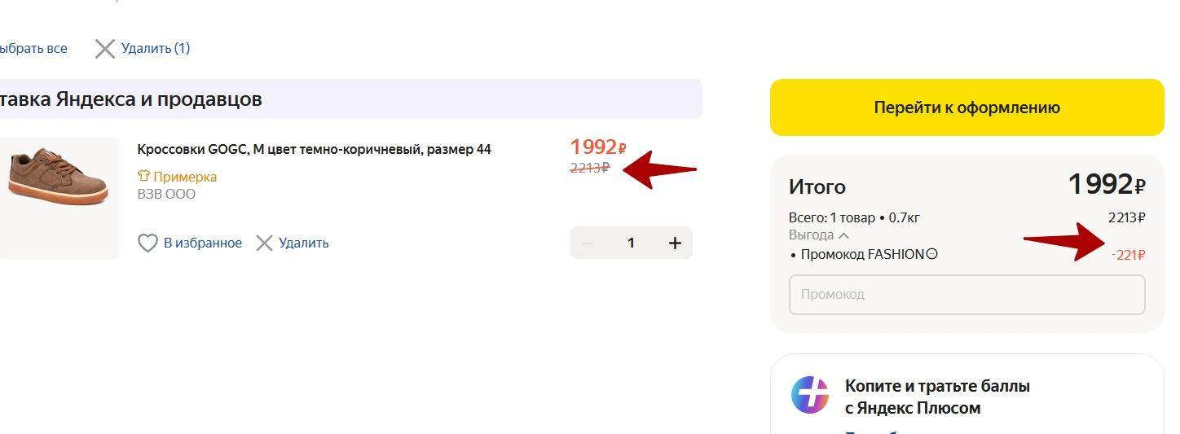Collapse the Выгода discount details chevron
Image resolution: width=1180 pixels, height=434 pixels.
pos(844,235)
